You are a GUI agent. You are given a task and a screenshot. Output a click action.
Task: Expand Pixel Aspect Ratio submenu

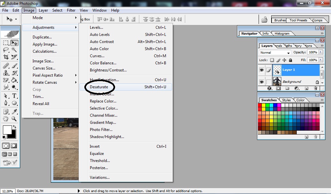(x=76, y=75)
